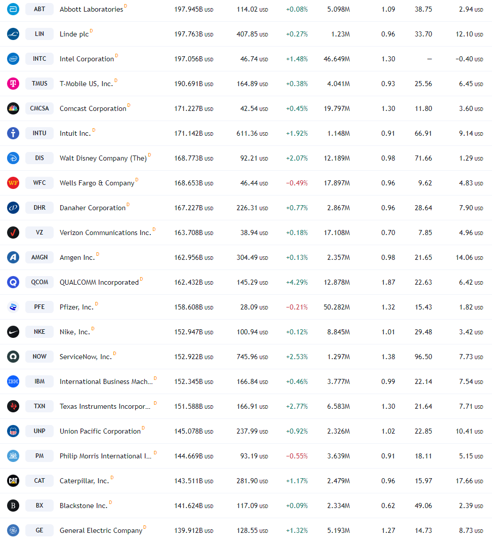Open Texas Instruments Incorpor... link
The height and width of the screenshot is (542, 492).
pyautogui.click(x=105, y=406)
